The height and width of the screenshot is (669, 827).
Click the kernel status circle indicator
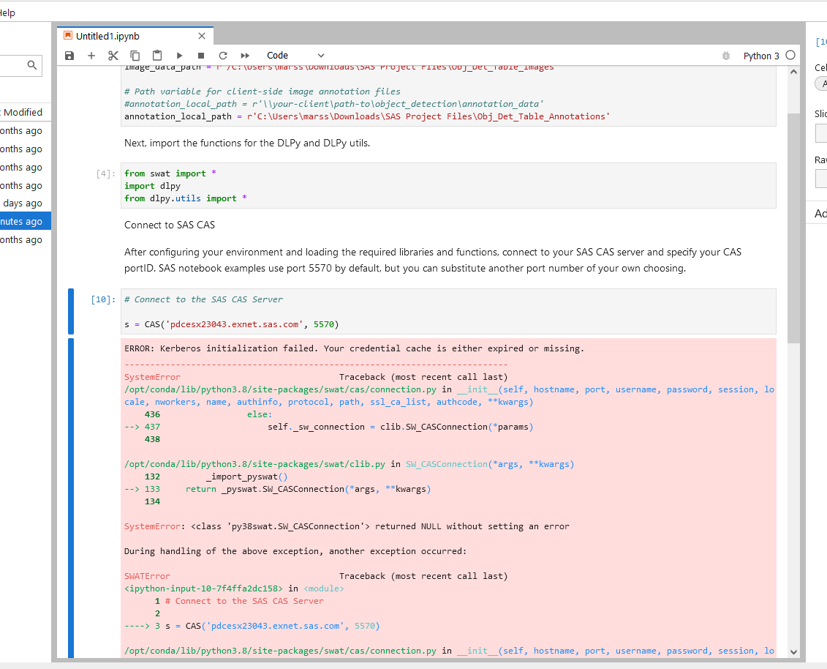pyautogui.click(x=790, y=56)
